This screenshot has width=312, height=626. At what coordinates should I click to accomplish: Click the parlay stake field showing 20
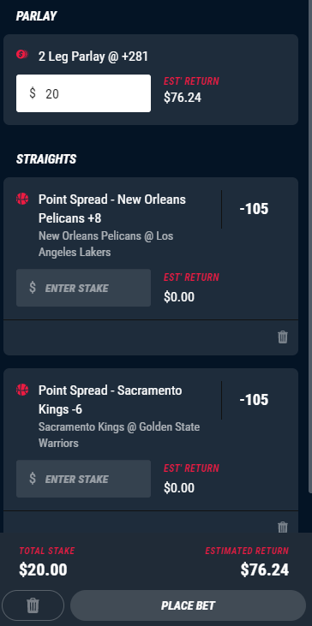[83, 93]
